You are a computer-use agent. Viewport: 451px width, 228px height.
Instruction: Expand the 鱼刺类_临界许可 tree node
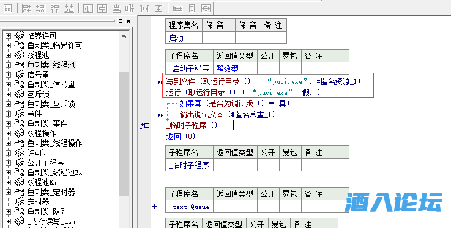[8, 45]
